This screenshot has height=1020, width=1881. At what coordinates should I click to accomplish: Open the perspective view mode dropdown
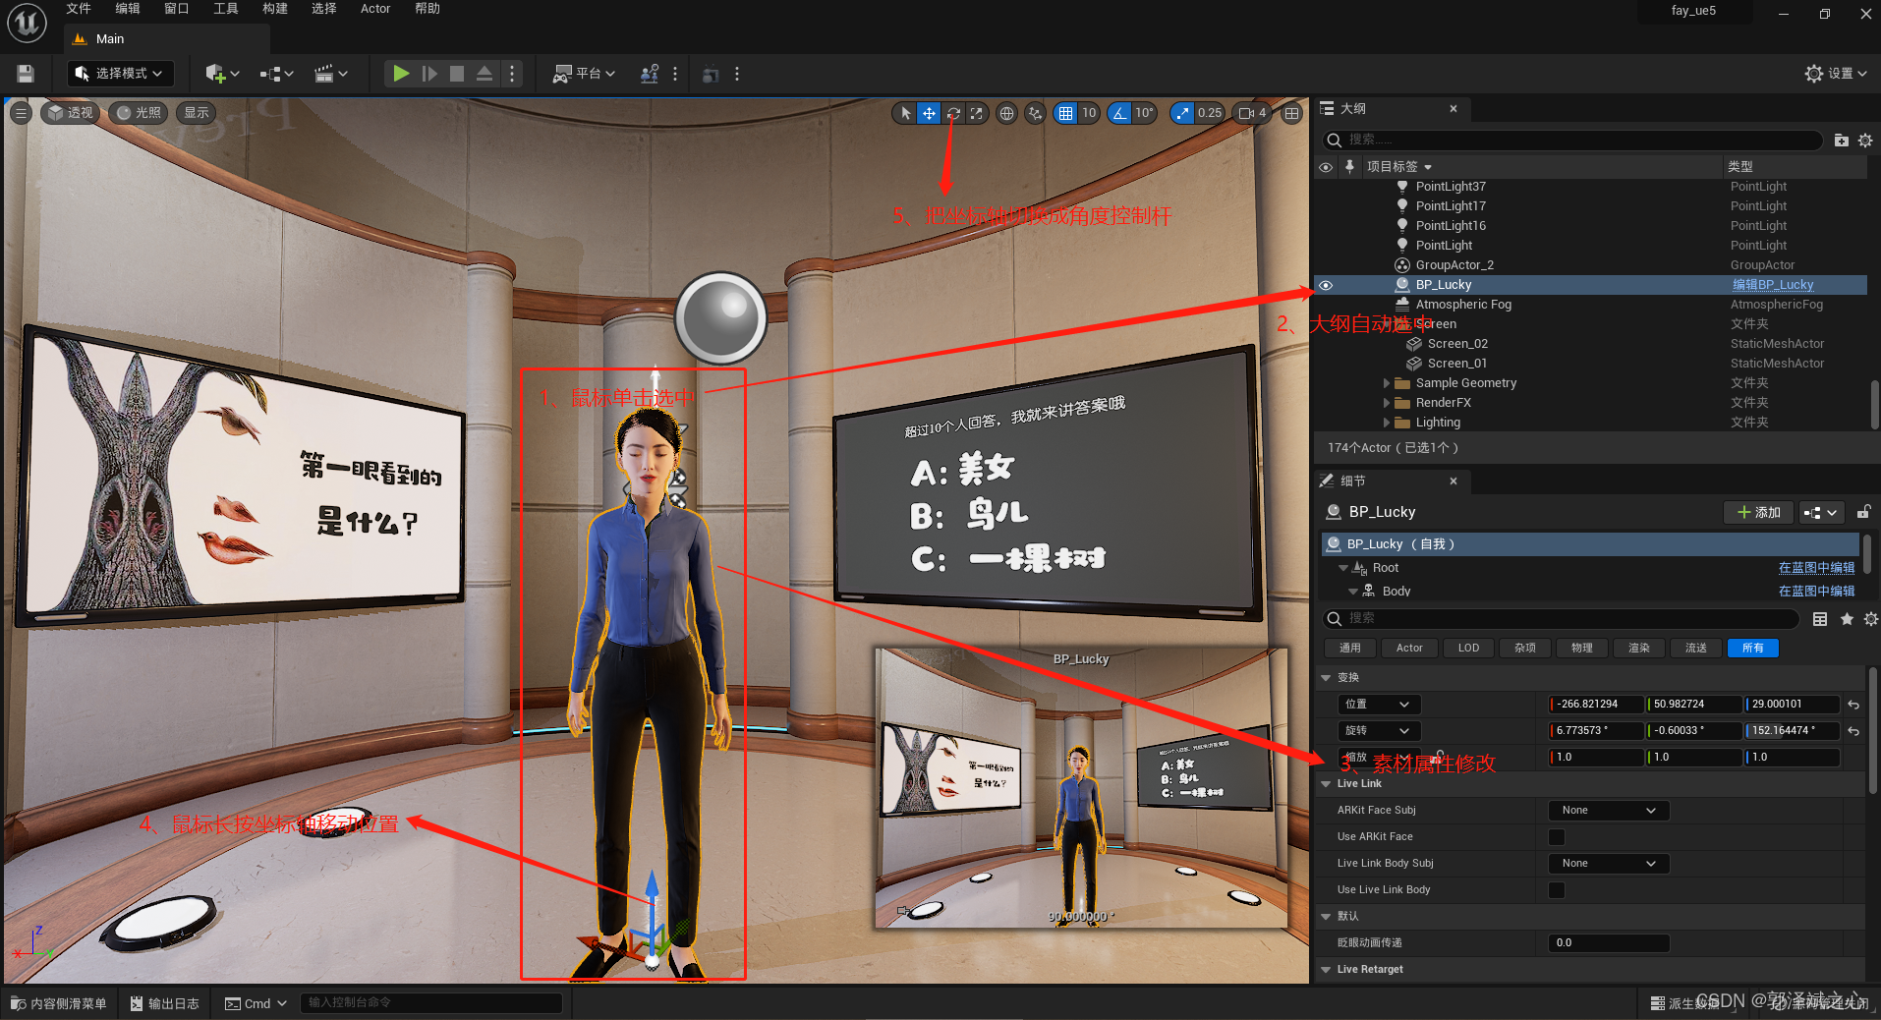coord(71,113)
